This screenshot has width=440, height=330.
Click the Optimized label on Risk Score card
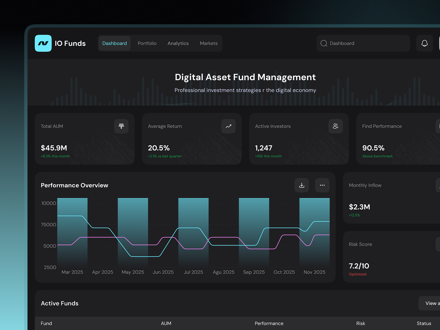pos(358,274)
